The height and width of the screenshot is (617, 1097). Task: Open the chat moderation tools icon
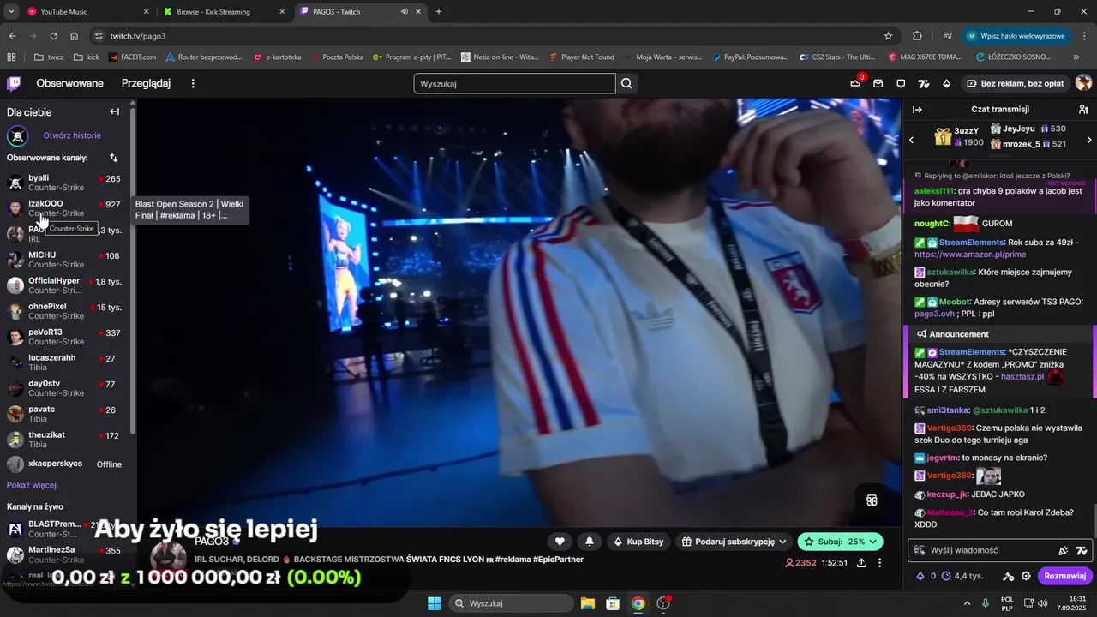click(x=1009, y=576)
